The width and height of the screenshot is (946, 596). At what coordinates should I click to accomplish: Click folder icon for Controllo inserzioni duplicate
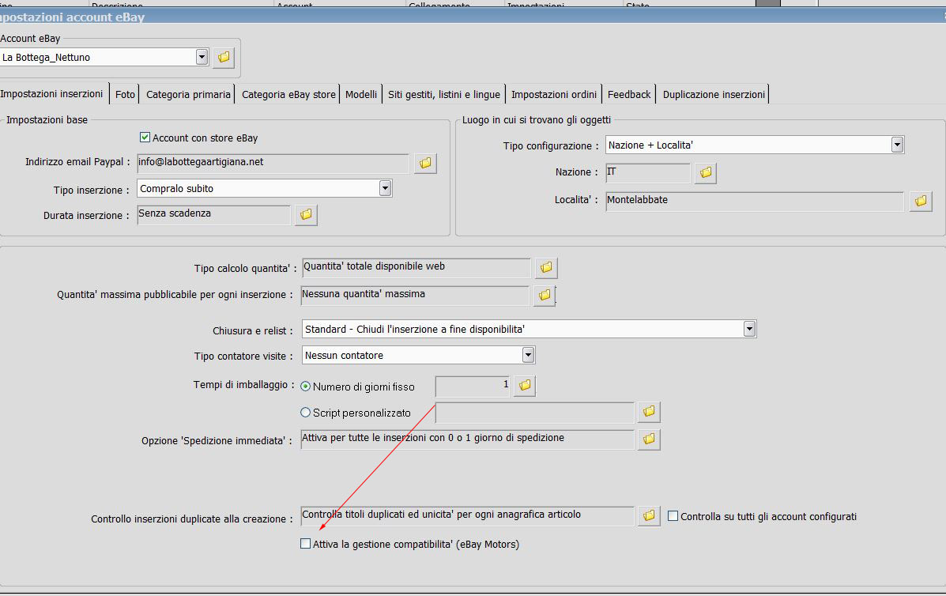649,515
